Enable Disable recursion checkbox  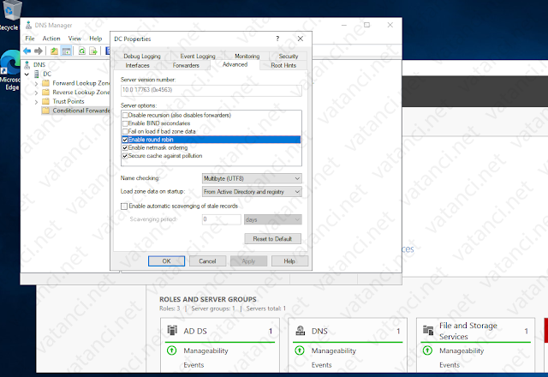[x=125, y=115]
